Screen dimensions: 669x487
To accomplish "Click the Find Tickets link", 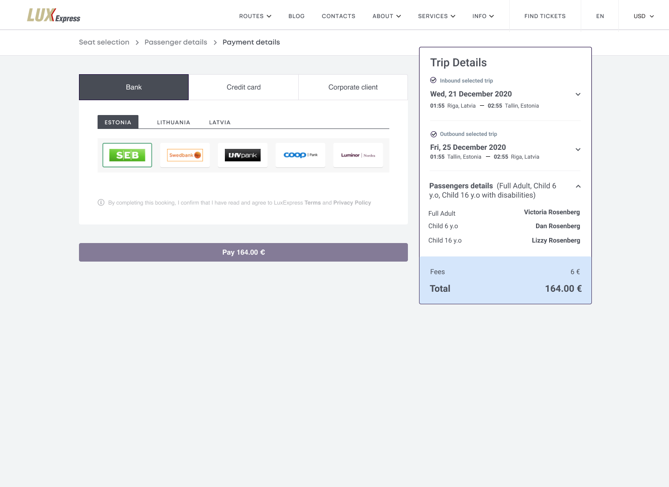I will (x=545, y=16).
